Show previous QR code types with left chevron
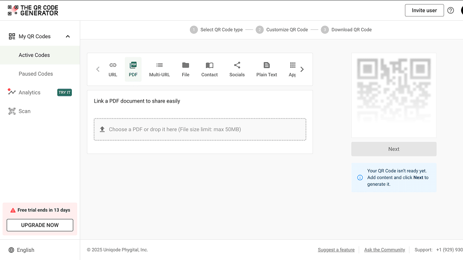The image size is (463, 260). point(98,69)
